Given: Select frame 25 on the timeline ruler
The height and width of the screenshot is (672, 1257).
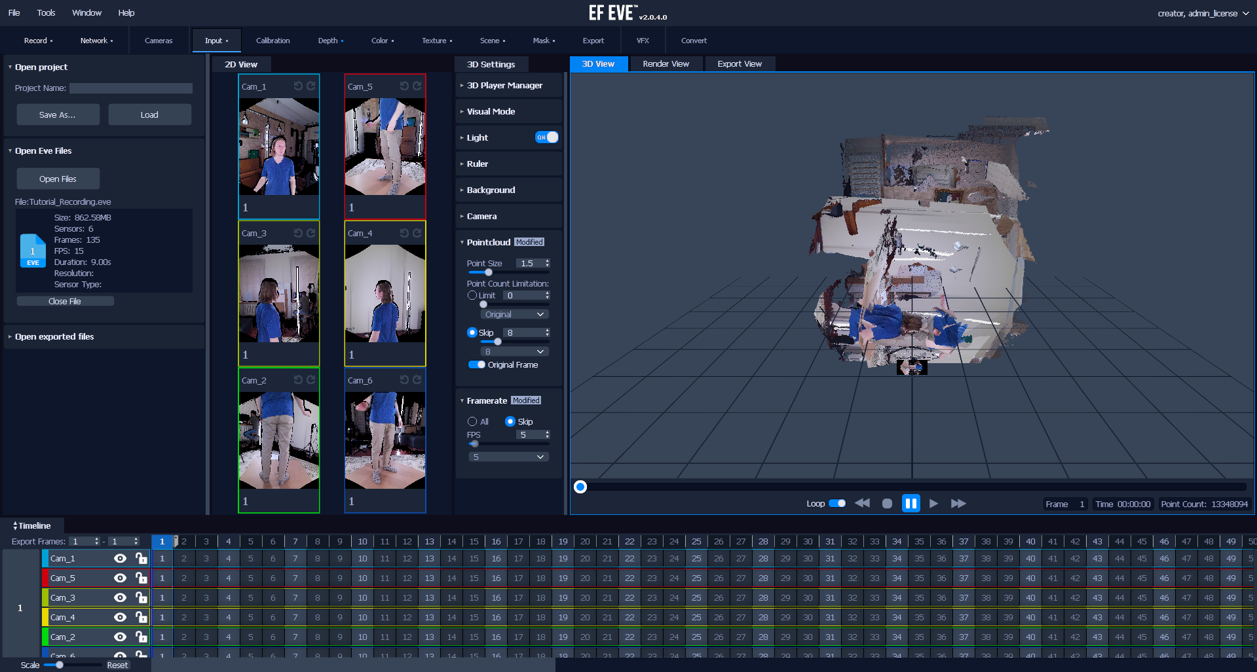Looking at the screenshot, I should [696, 541].
